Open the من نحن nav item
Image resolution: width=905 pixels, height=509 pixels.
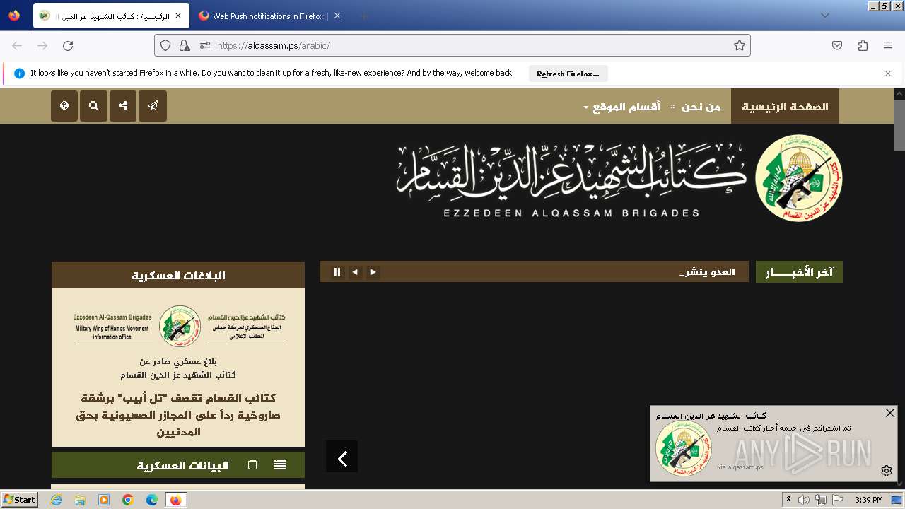(x=701, y=107)
